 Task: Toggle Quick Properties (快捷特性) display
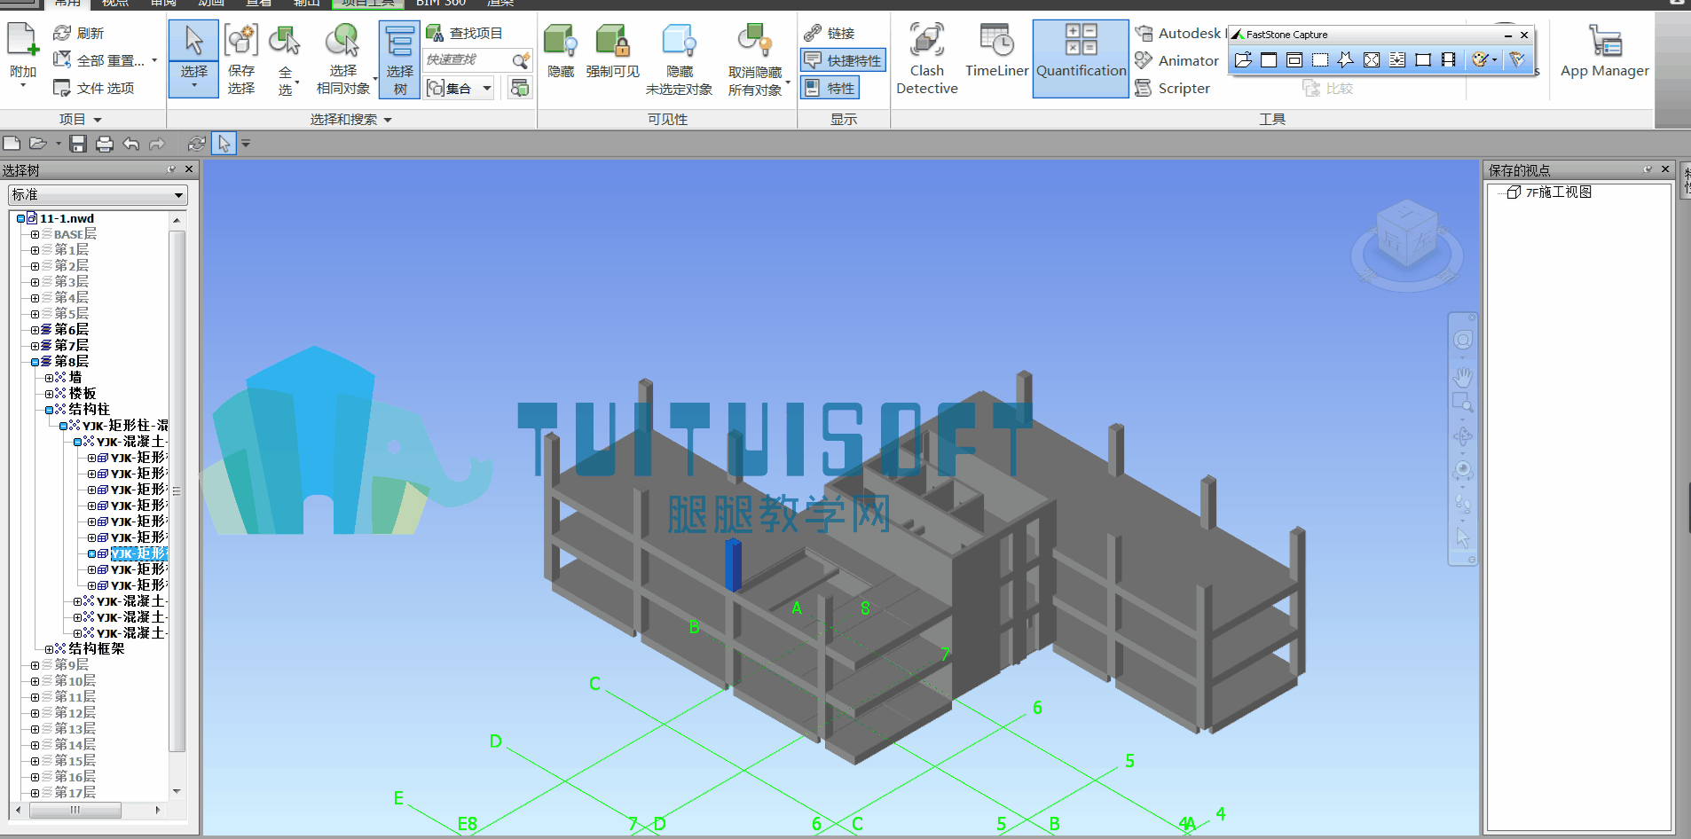tap(843, 60)
